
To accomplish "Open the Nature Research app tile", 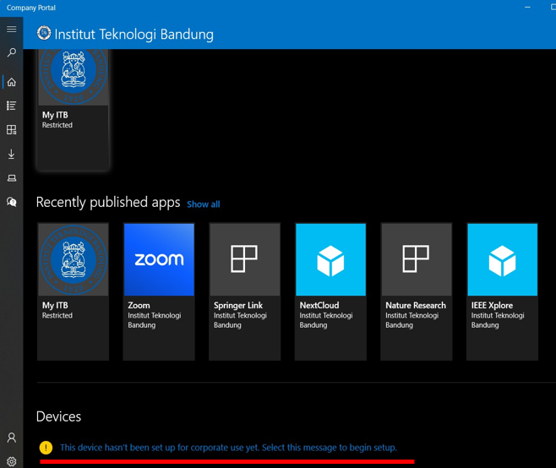I will (x=416, y=291).
